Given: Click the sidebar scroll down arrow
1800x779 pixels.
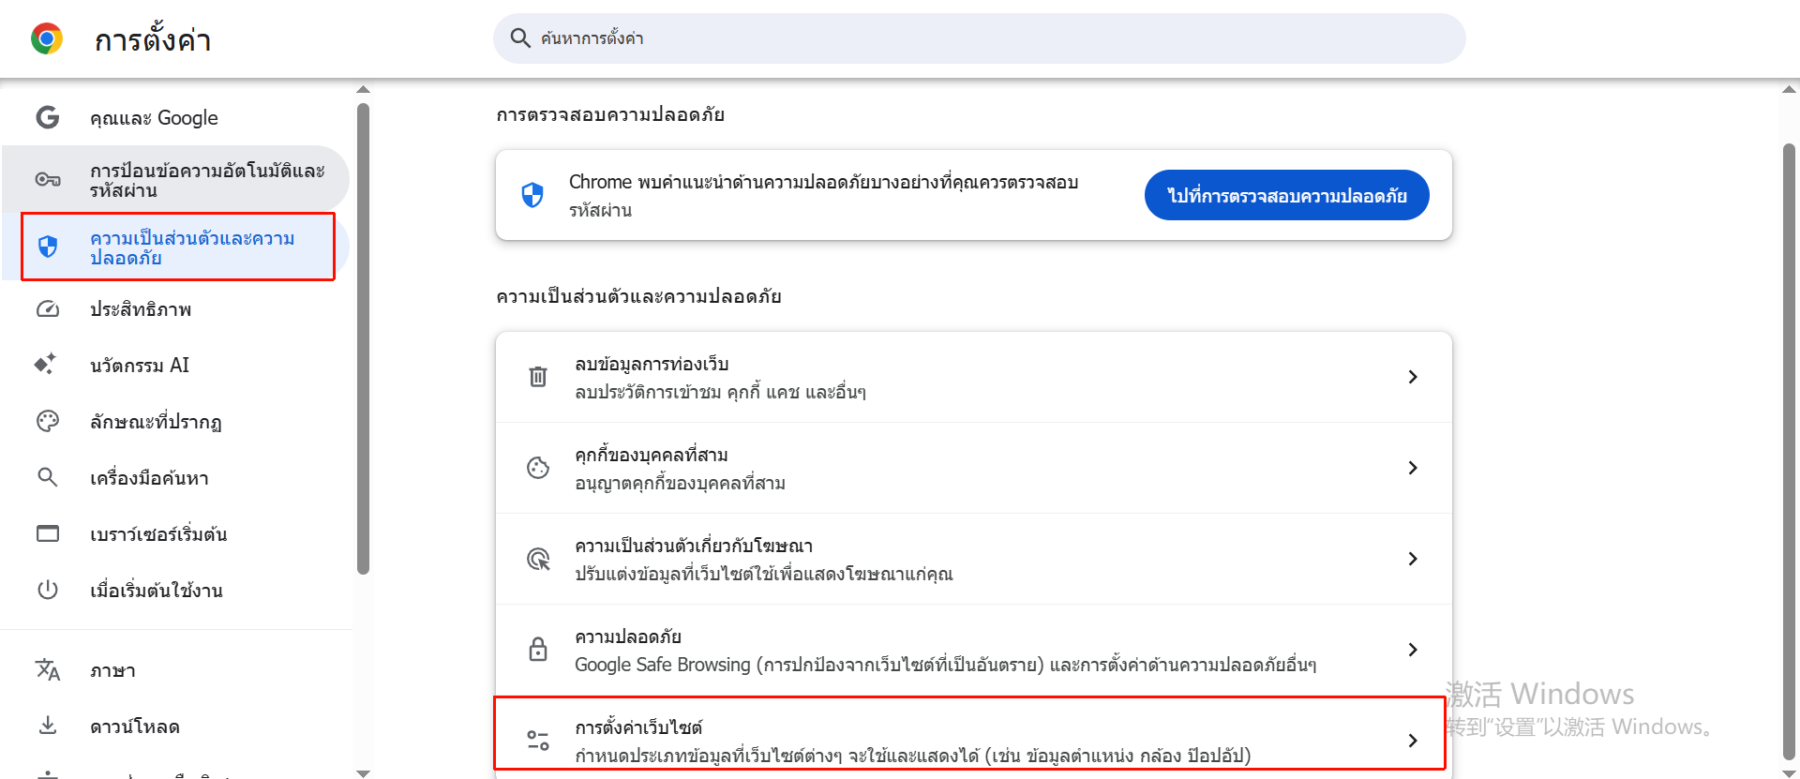Looking at the screenshot, I should (x=364, y=772).
